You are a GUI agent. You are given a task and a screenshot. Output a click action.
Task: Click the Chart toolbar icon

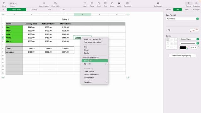click(99, 3)
